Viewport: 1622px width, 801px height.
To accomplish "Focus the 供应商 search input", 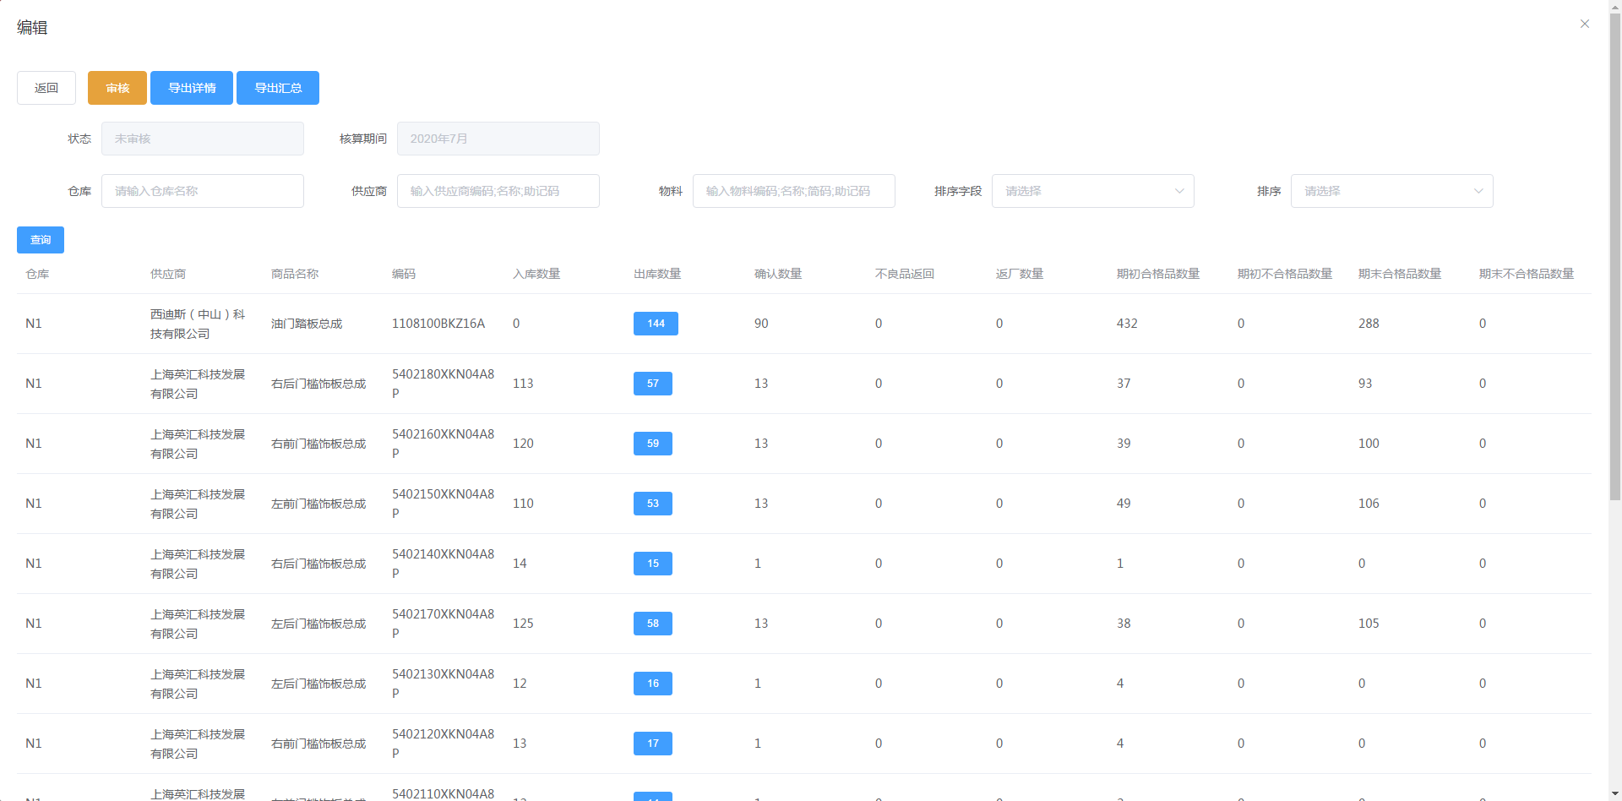I will 498,191.
